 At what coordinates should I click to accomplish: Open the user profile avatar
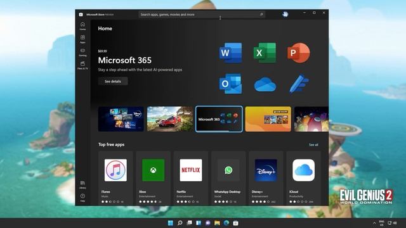pos(285,15)
